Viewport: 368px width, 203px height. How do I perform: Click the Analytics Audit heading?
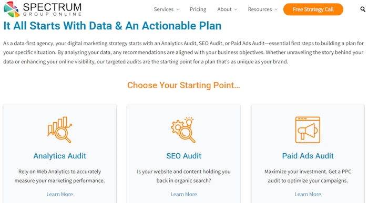tap(59, 156)
